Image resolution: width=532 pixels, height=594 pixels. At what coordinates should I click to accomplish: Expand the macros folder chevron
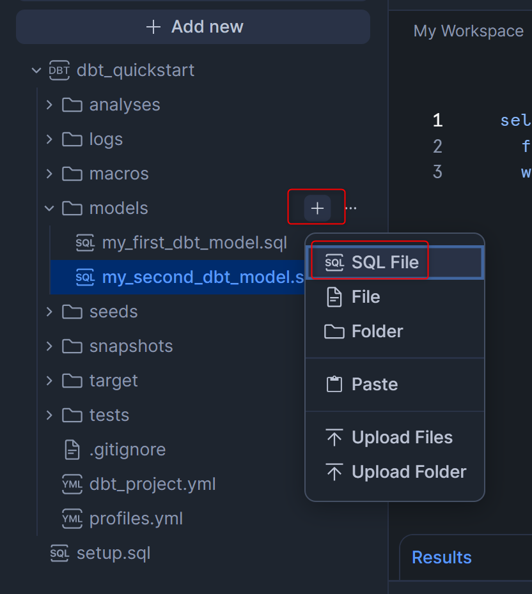[x=49, y=174]
